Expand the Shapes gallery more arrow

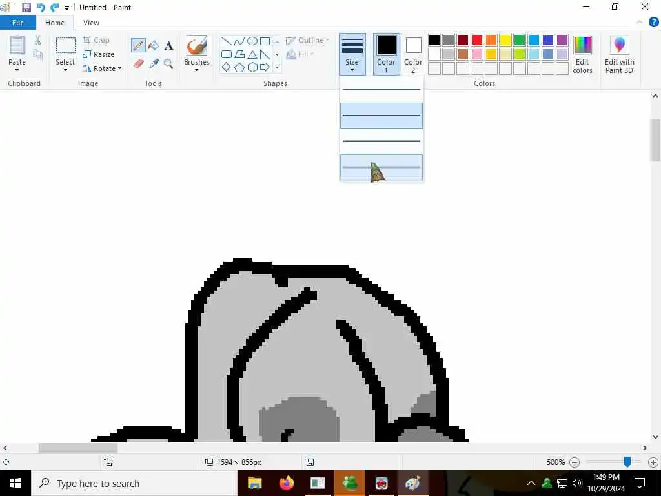(277, 67)
